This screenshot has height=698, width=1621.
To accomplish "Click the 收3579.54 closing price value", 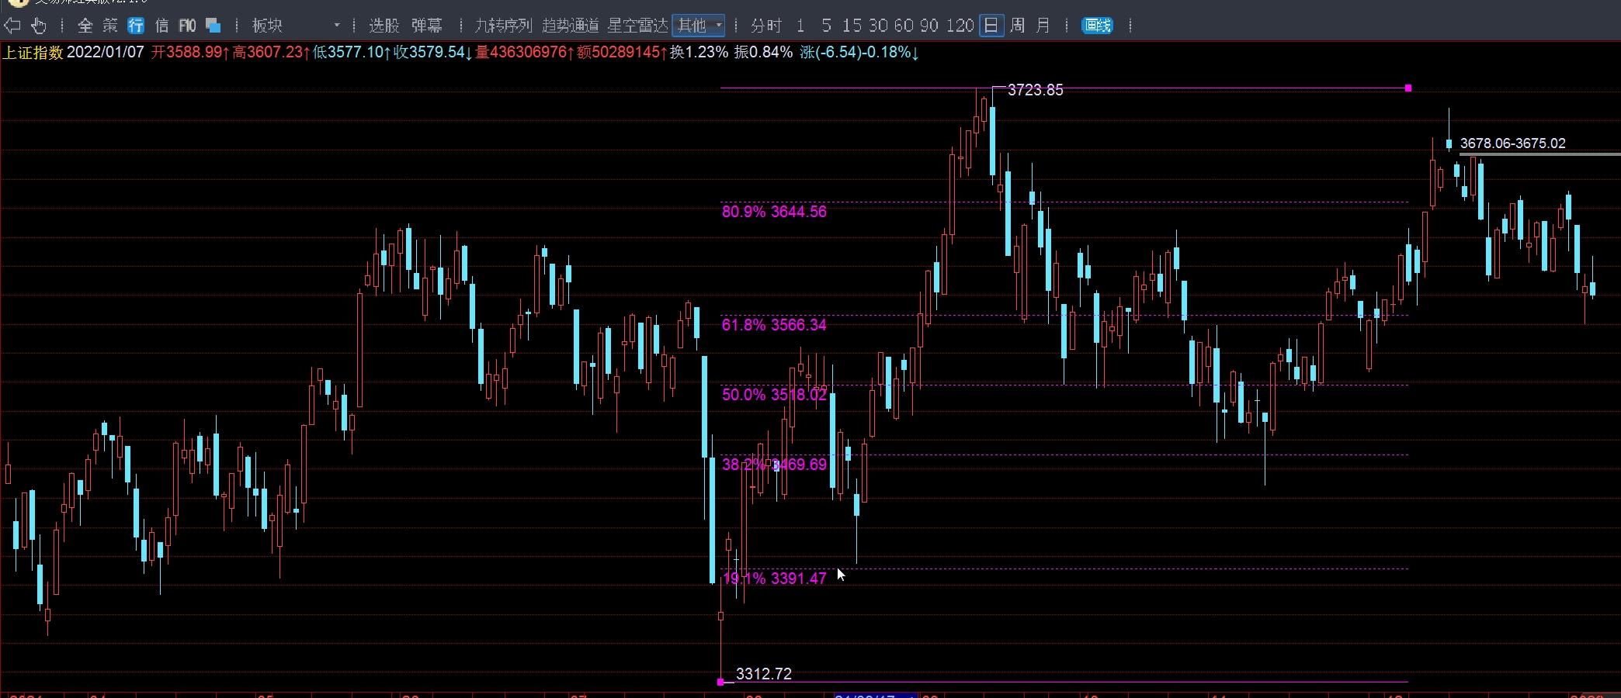I will pyautogui.click(x=432, y=52).
